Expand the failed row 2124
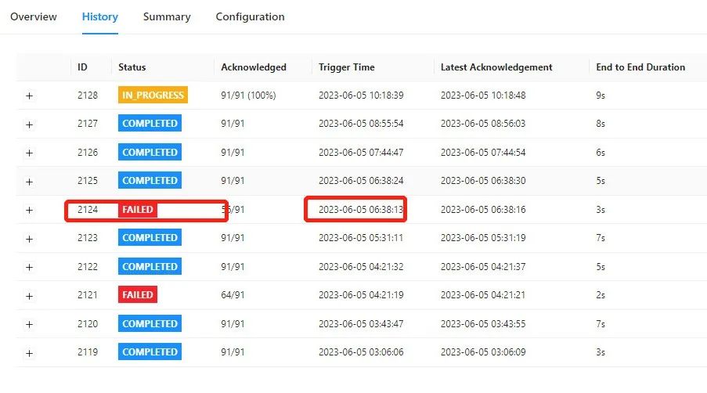Screen dimensions: 707x393 pos(30,210)
